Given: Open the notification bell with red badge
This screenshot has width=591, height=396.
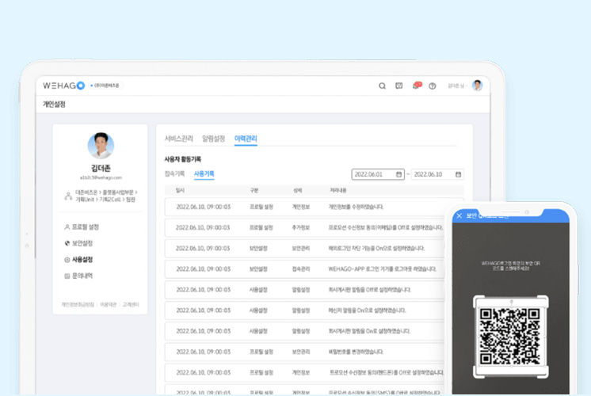Looking at the screenshot, I should tap(416, 86).
